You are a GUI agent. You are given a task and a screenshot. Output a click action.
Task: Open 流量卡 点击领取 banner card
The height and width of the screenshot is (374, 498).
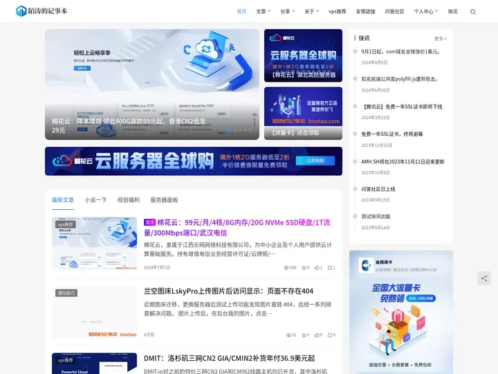[x=304, y=113]
